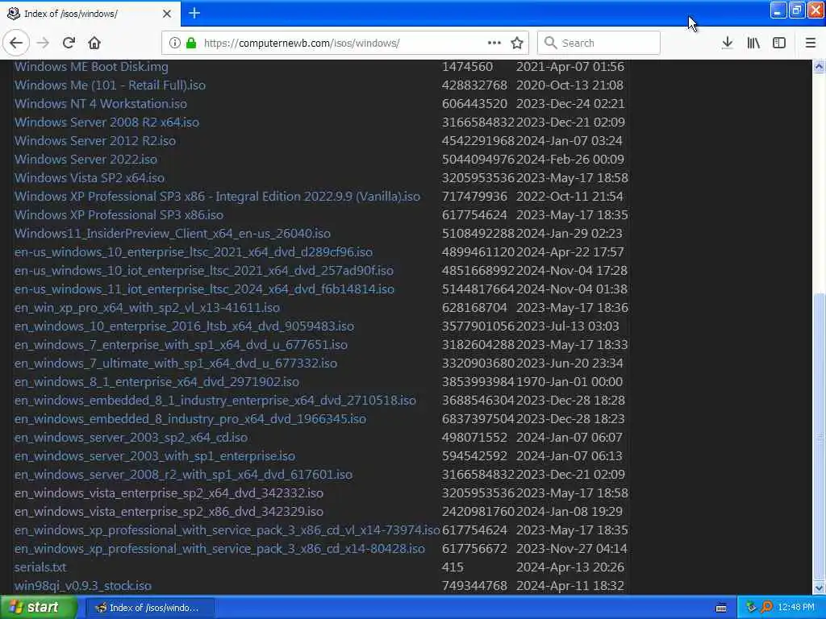This screenshot has width=826, height=619.
Task: Show site information icon in address bar
Action: [x=175, y=44]
